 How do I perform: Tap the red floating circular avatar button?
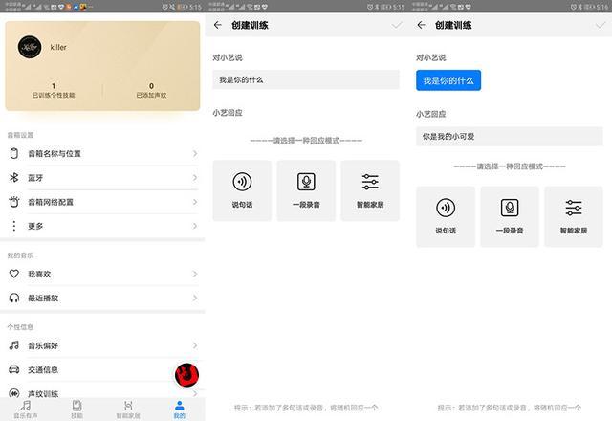[187, 375]
